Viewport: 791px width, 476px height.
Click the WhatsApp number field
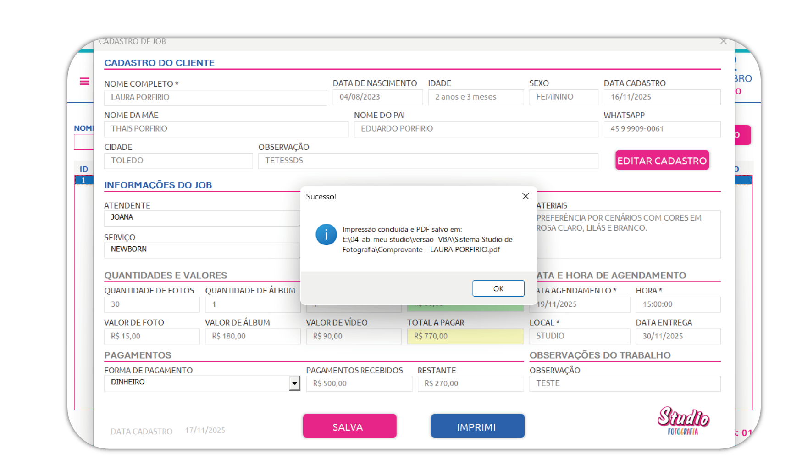661,129
